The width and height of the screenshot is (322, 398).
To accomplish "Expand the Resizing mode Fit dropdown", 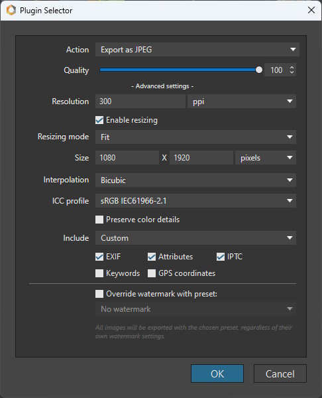I will coord(195,137).
